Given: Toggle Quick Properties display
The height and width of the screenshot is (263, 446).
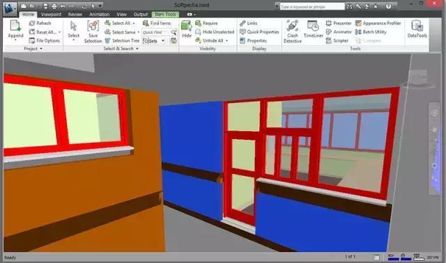Looking at the screenshot, I should pyautogui.click(x=259, y=32).
